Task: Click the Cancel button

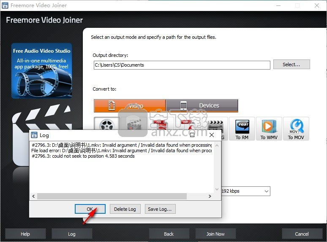Action: coord(302,234)
